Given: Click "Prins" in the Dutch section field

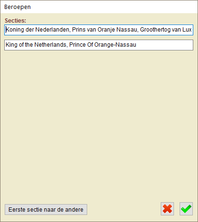Looking at the screenshot, I should click(79, 30).
